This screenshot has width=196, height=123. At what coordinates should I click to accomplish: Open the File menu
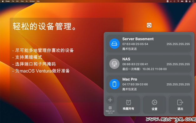click(x=13, y=1)
